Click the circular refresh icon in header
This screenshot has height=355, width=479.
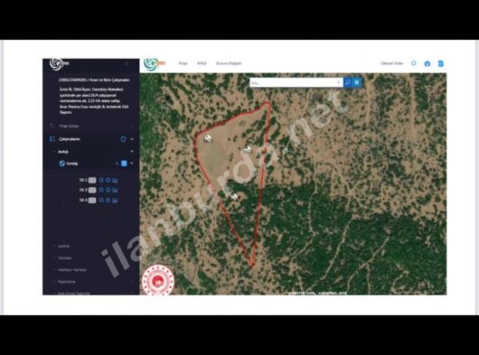pos(414,63)
